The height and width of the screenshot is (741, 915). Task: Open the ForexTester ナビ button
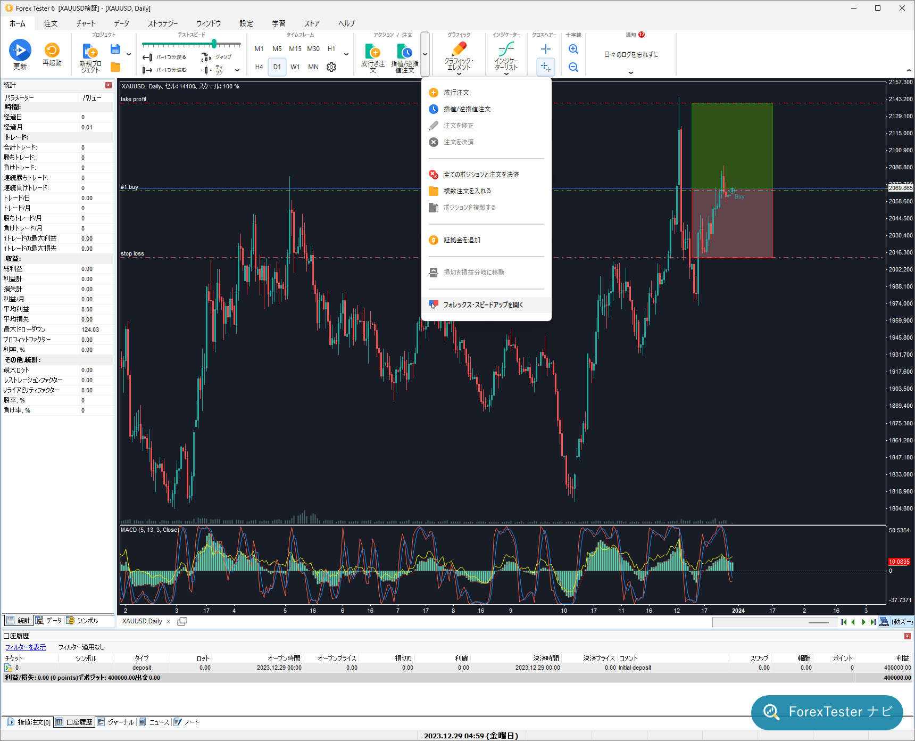pos(827,712)
